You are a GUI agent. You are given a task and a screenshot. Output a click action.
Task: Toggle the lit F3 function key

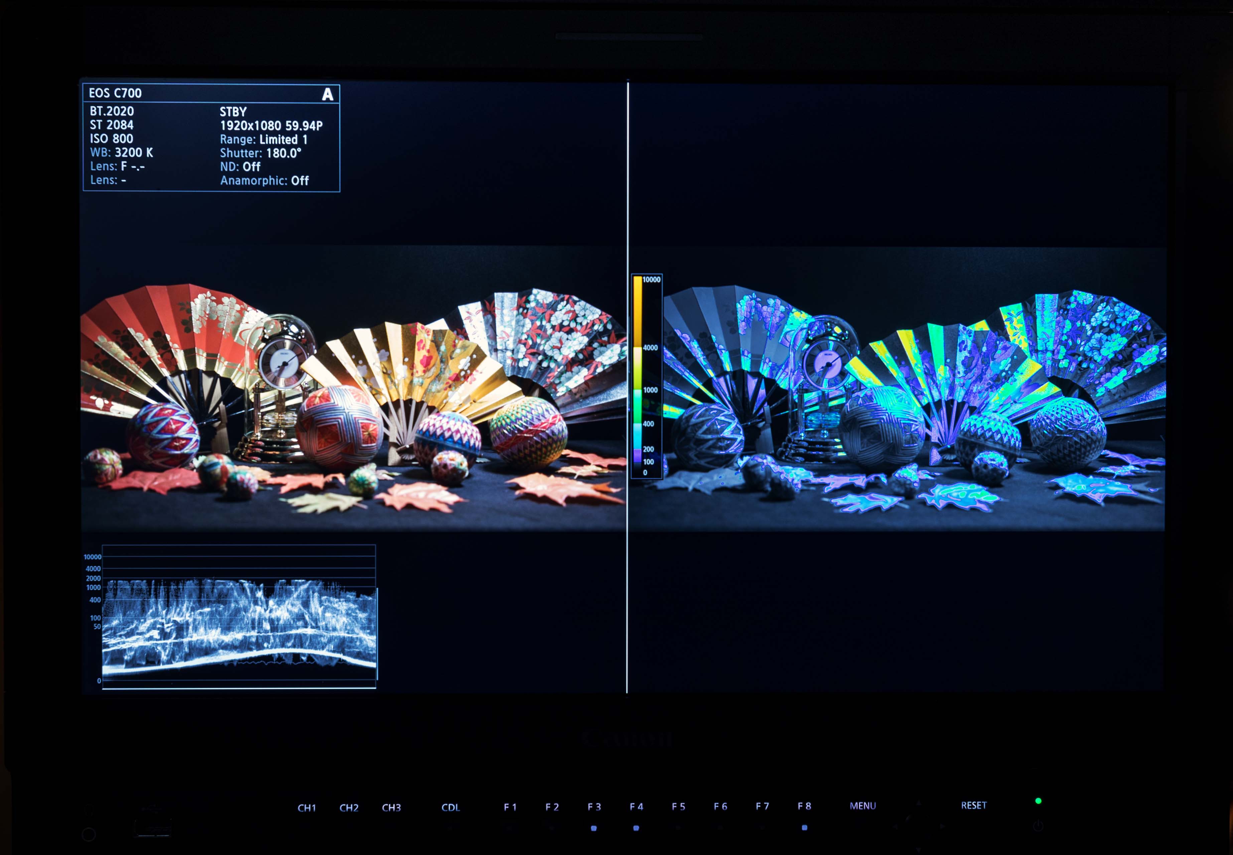click(594, 828)
